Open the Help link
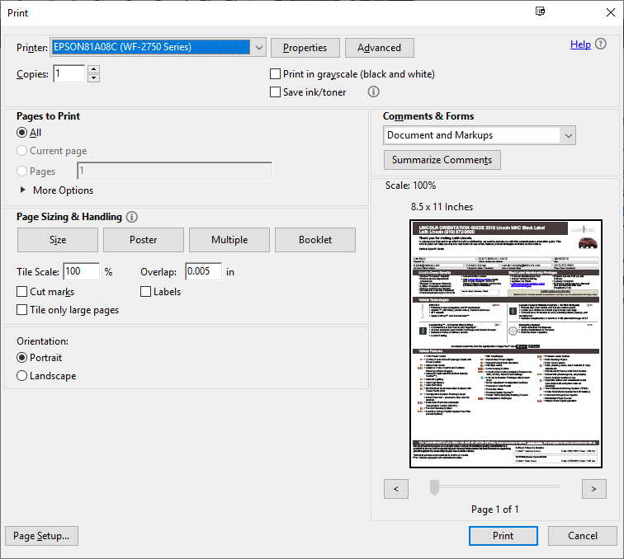This screenshot has height=559, width=624. coord(580,45)
